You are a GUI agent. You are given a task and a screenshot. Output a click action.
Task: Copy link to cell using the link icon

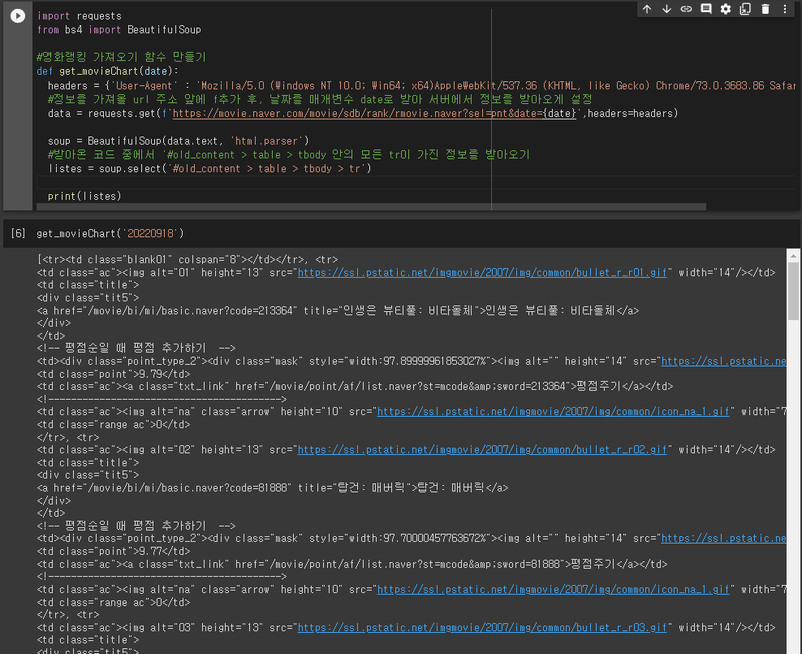tap(686, 9)
